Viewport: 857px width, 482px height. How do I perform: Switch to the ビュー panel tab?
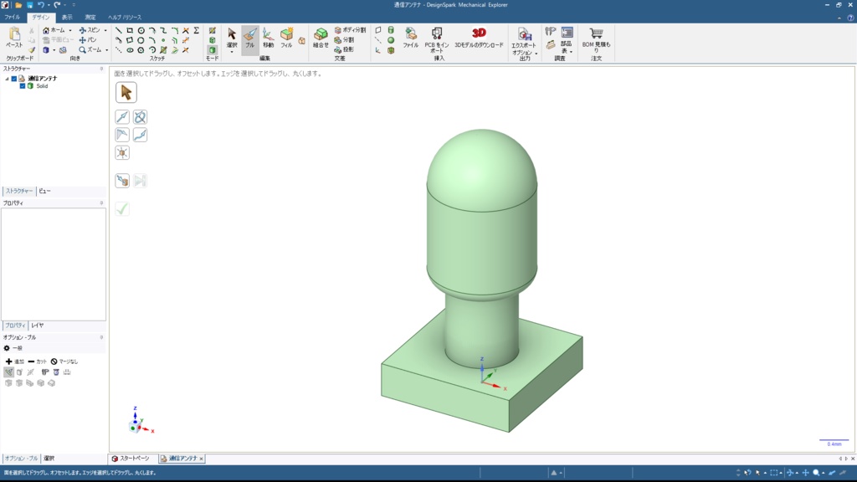(x=45, y=192)
